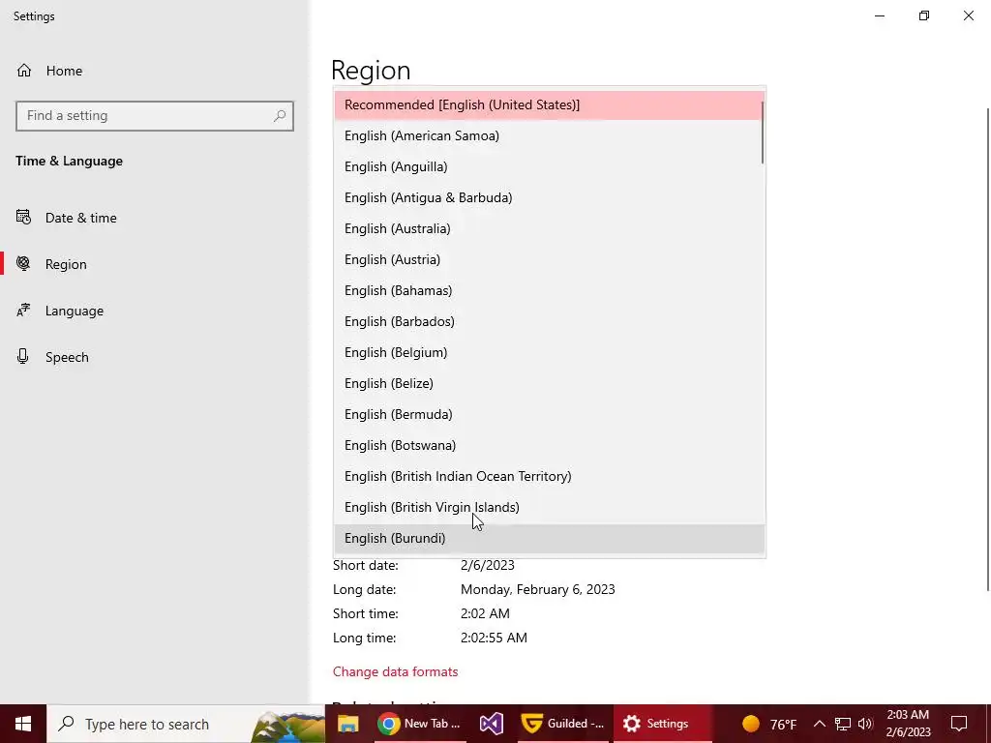Viewport: 991px width, 743px height.
Task: Open the Region settings page
Action: click(66, 264)
